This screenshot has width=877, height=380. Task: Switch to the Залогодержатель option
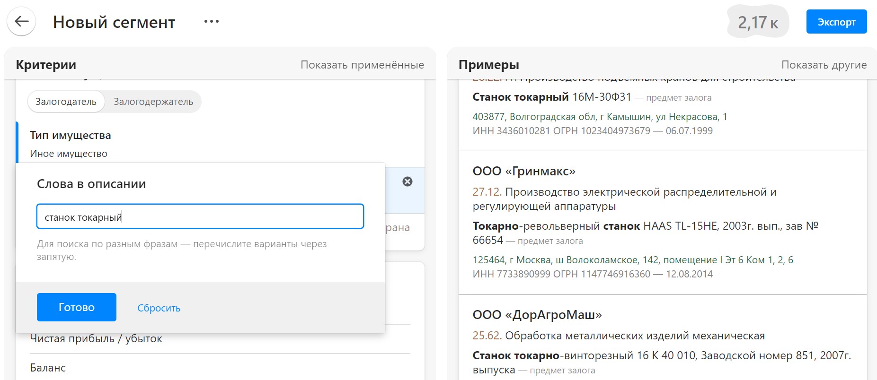[153, 102]
